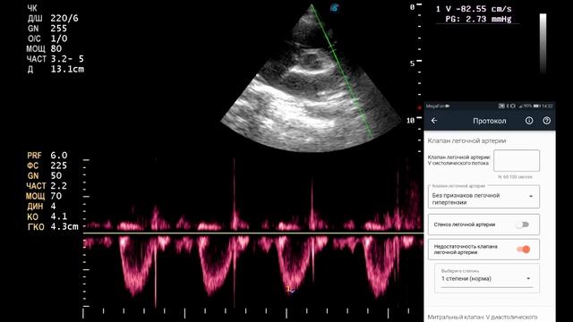Viewport: 573px width, 322px height.
Task: Click the blue orientation marker atop the ultrasound sector
Action: (334, 8)
